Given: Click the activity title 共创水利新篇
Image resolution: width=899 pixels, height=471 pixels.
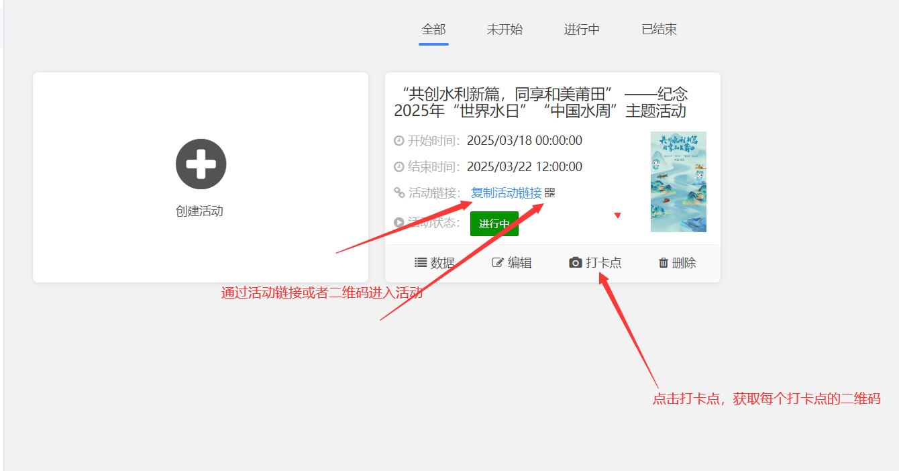Looking at the screenshot, I should (x=541, y=103).
